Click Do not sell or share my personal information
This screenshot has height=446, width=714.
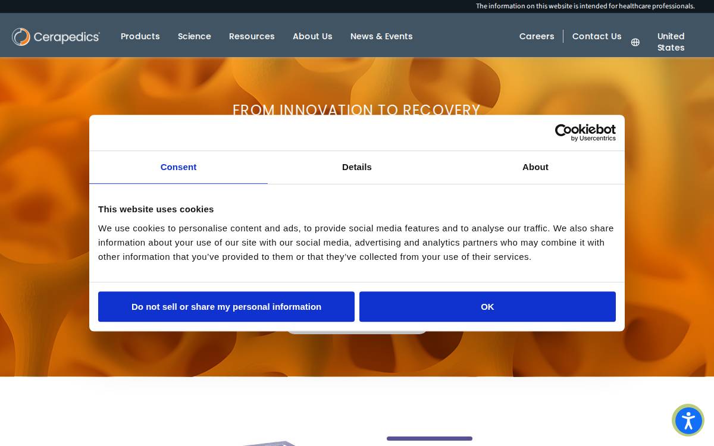226,307
